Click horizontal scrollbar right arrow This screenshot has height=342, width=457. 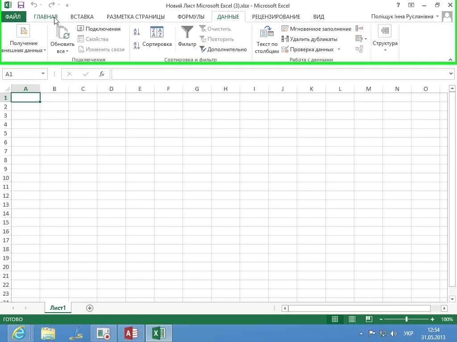(x=444, y=308)
